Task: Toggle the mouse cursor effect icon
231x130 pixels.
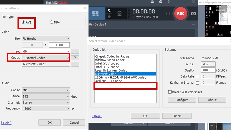Action: (109, 10)
